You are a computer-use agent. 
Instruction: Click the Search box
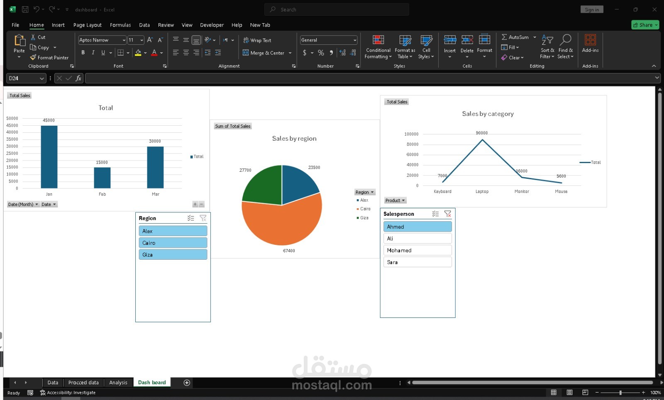click(x=337, y=10)
